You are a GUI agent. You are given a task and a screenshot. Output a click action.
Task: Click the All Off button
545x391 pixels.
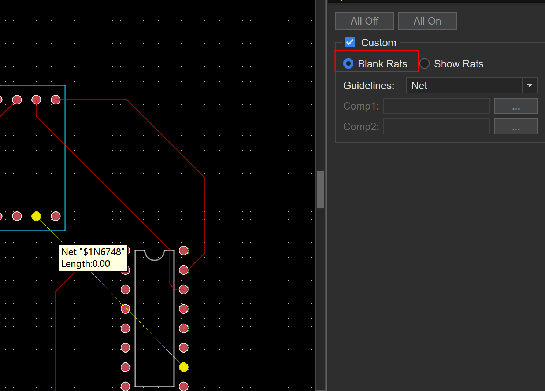(x=364, y=21)
